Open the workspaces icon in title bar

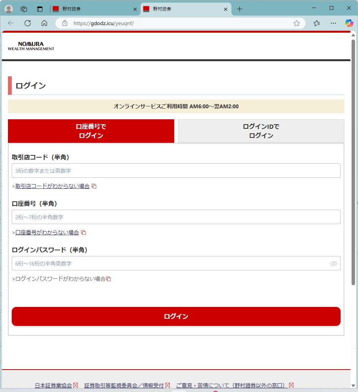pos(24,9)
